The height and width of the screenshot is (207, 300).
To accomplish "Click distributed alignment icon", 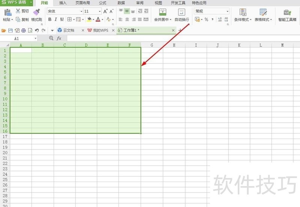I will (146, 19).
